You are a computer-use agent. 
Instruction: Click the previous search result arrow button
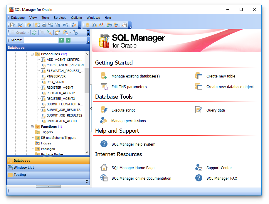[61, 40]
